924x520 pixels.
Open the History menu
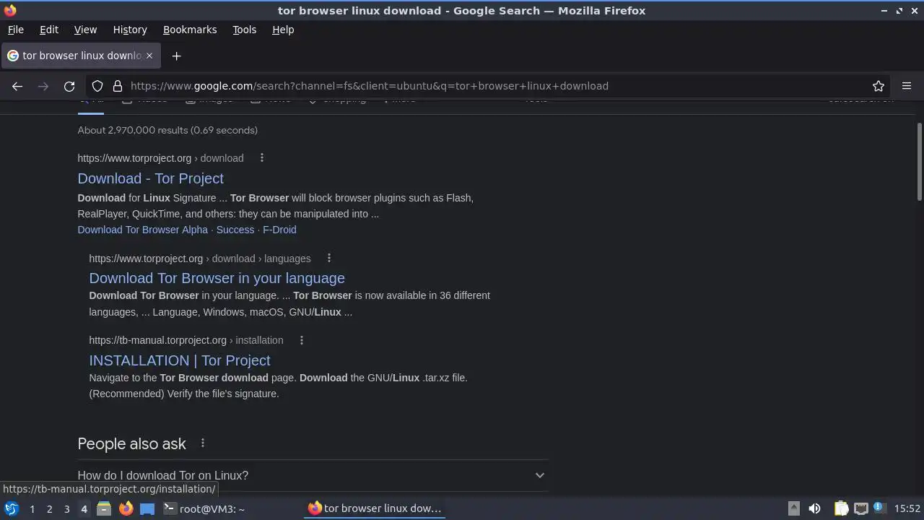point(130,30)
